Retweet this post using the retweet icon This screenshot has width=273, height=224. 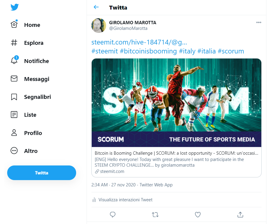pyautogui.click(x=155, y=214)
